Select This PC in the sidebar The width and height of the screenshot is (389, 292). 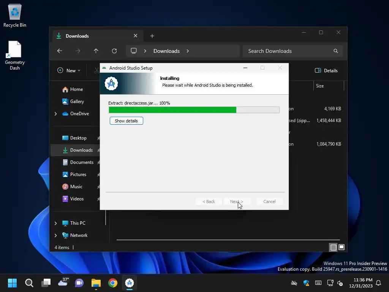pyautogui.click(x=74, y=223)
